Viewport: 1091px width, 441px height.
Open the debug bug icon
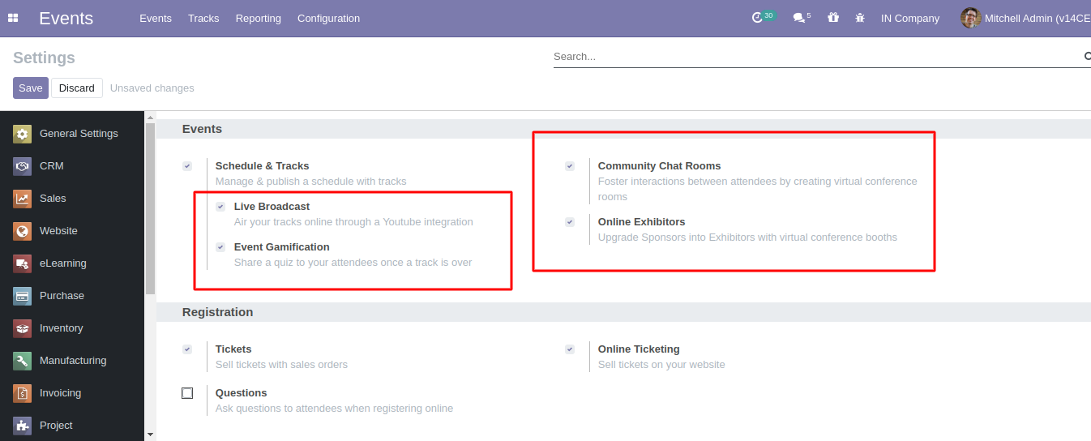click(x=860, y=18)
